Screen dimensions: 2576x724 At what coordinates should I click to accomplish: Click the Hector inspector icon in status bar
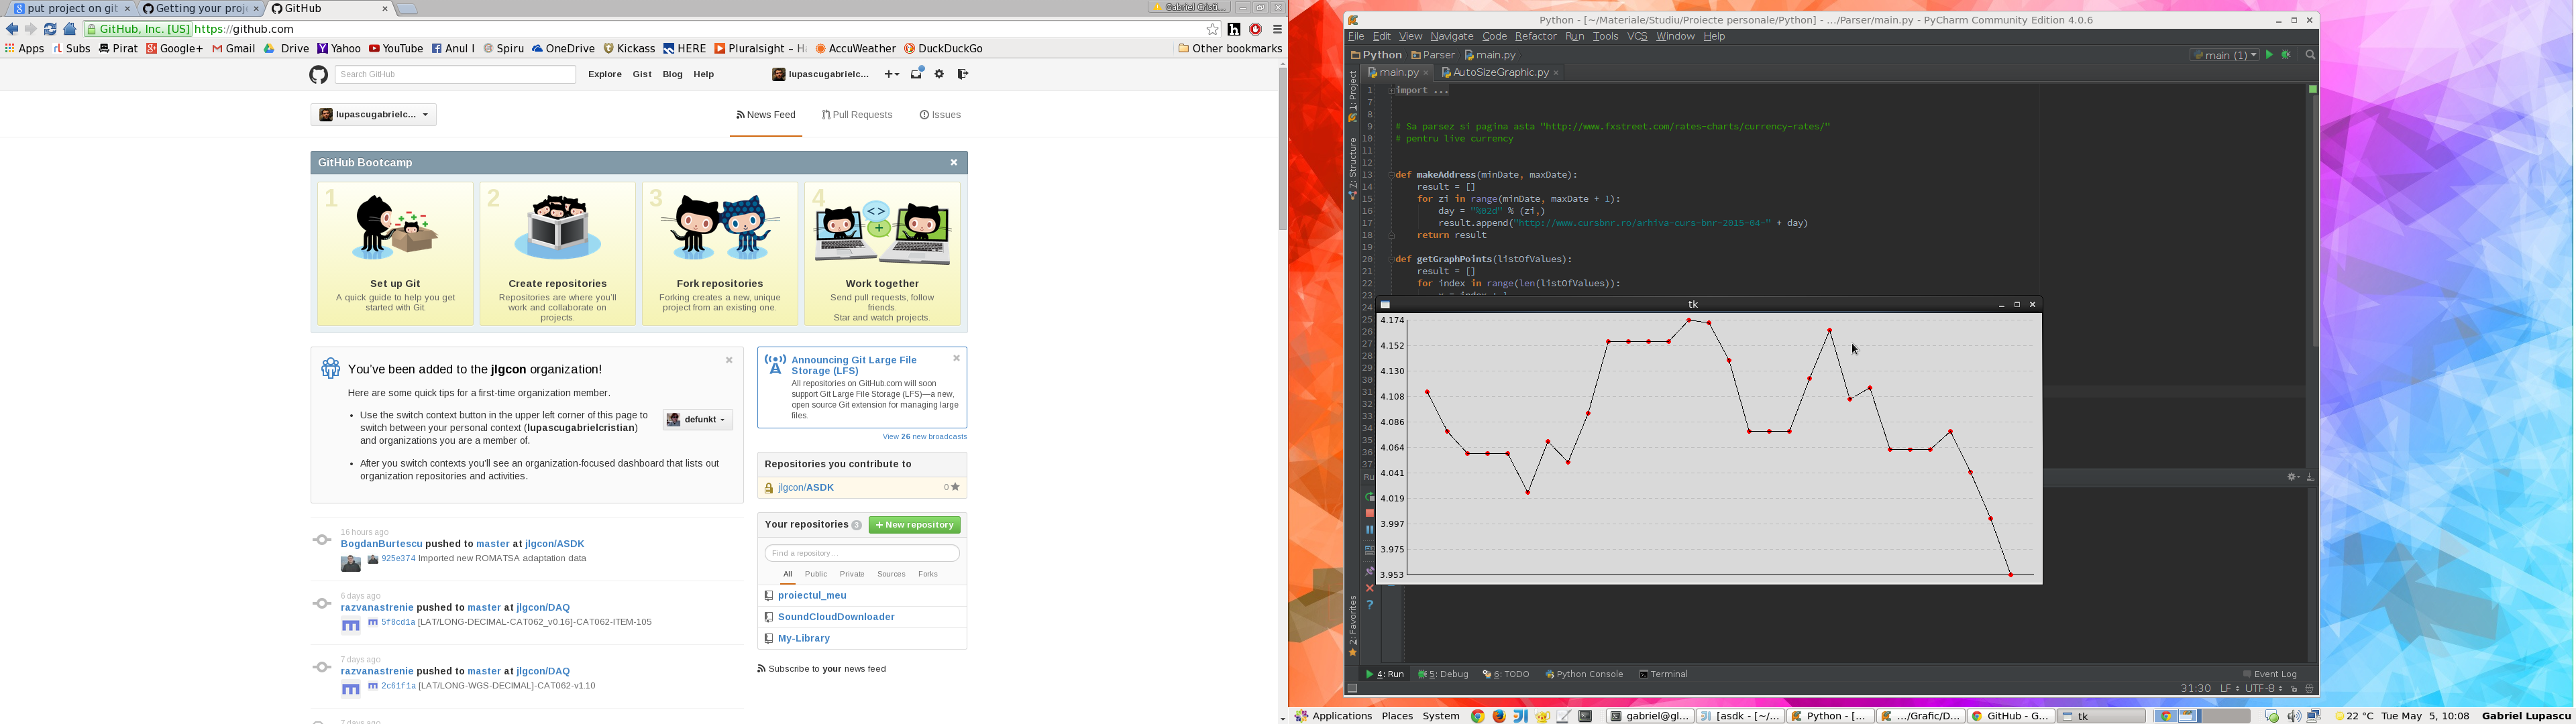(2309, 689)
